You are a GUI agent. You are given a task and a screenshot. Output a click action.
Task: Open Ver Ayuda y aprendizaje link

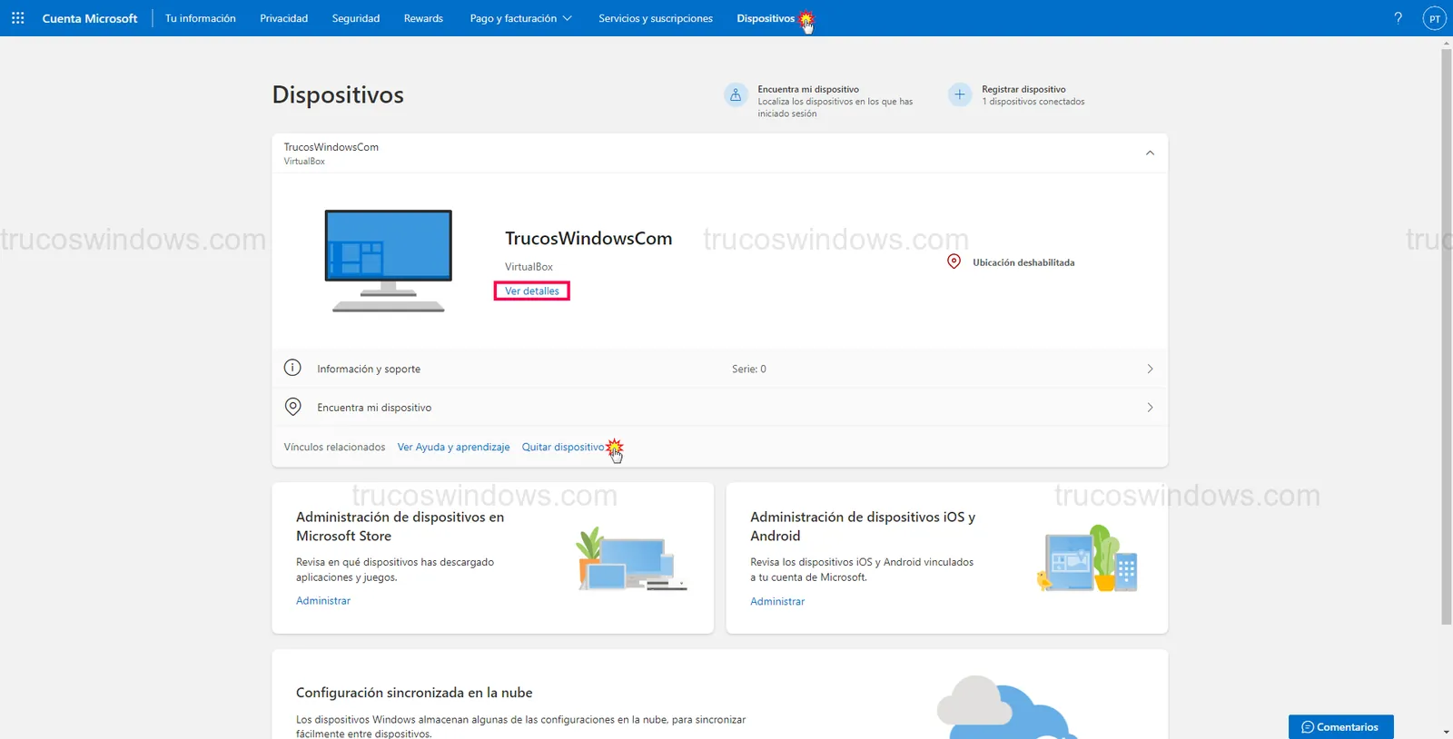coord(453,447)
